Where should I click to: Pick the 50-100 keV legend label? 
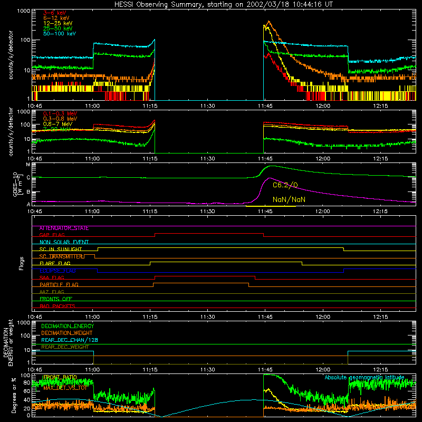(60, 34)
